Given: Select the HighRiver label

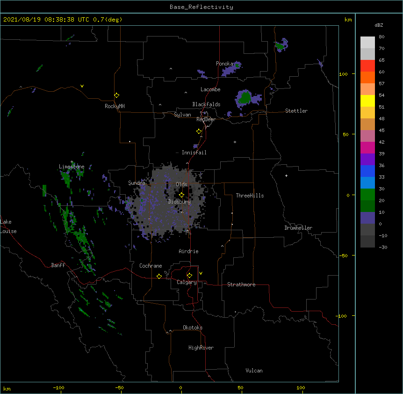Looking at the screenshot, I should (x=201, y=348).
